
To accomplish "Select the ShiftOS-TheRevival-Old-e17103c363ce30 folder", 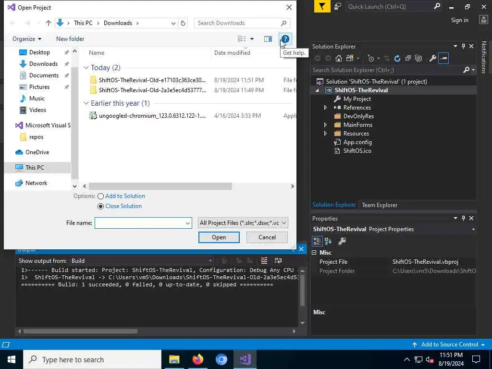I will tap(152, 80).
